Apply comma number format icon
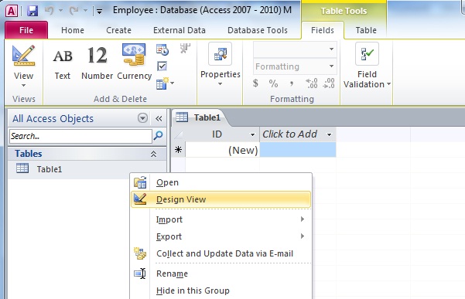The width and height of the screenshot is (465, 299). 292,83
